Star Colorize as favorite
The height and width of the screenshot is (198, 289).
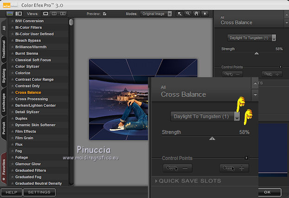pos(13,73)
